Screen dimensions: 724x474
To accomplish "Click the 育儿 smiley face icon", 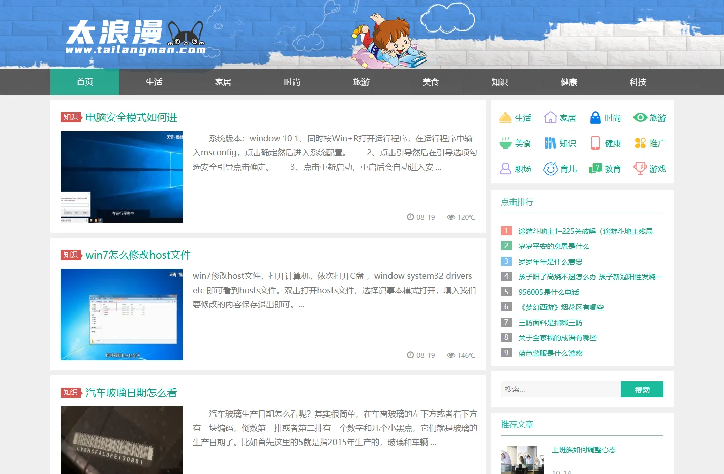I will (550, 169).
